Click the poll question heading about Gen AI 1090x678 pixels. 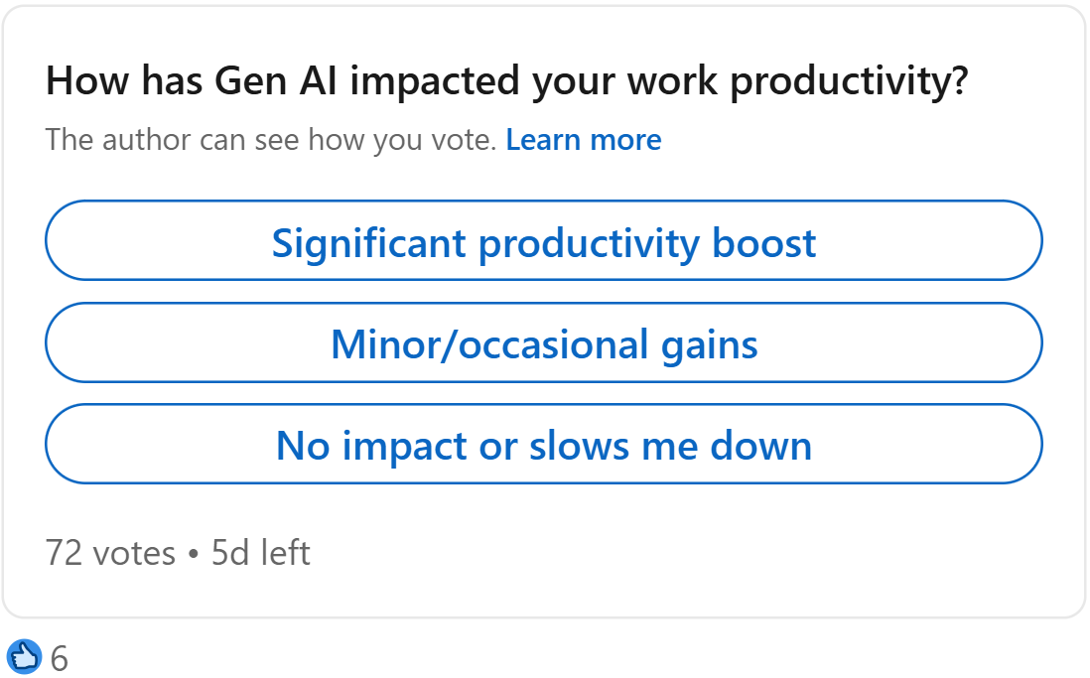506,81
